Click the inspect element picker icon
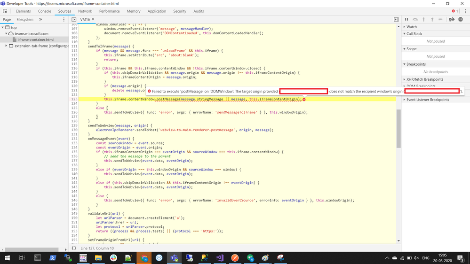 coord(5,11)
